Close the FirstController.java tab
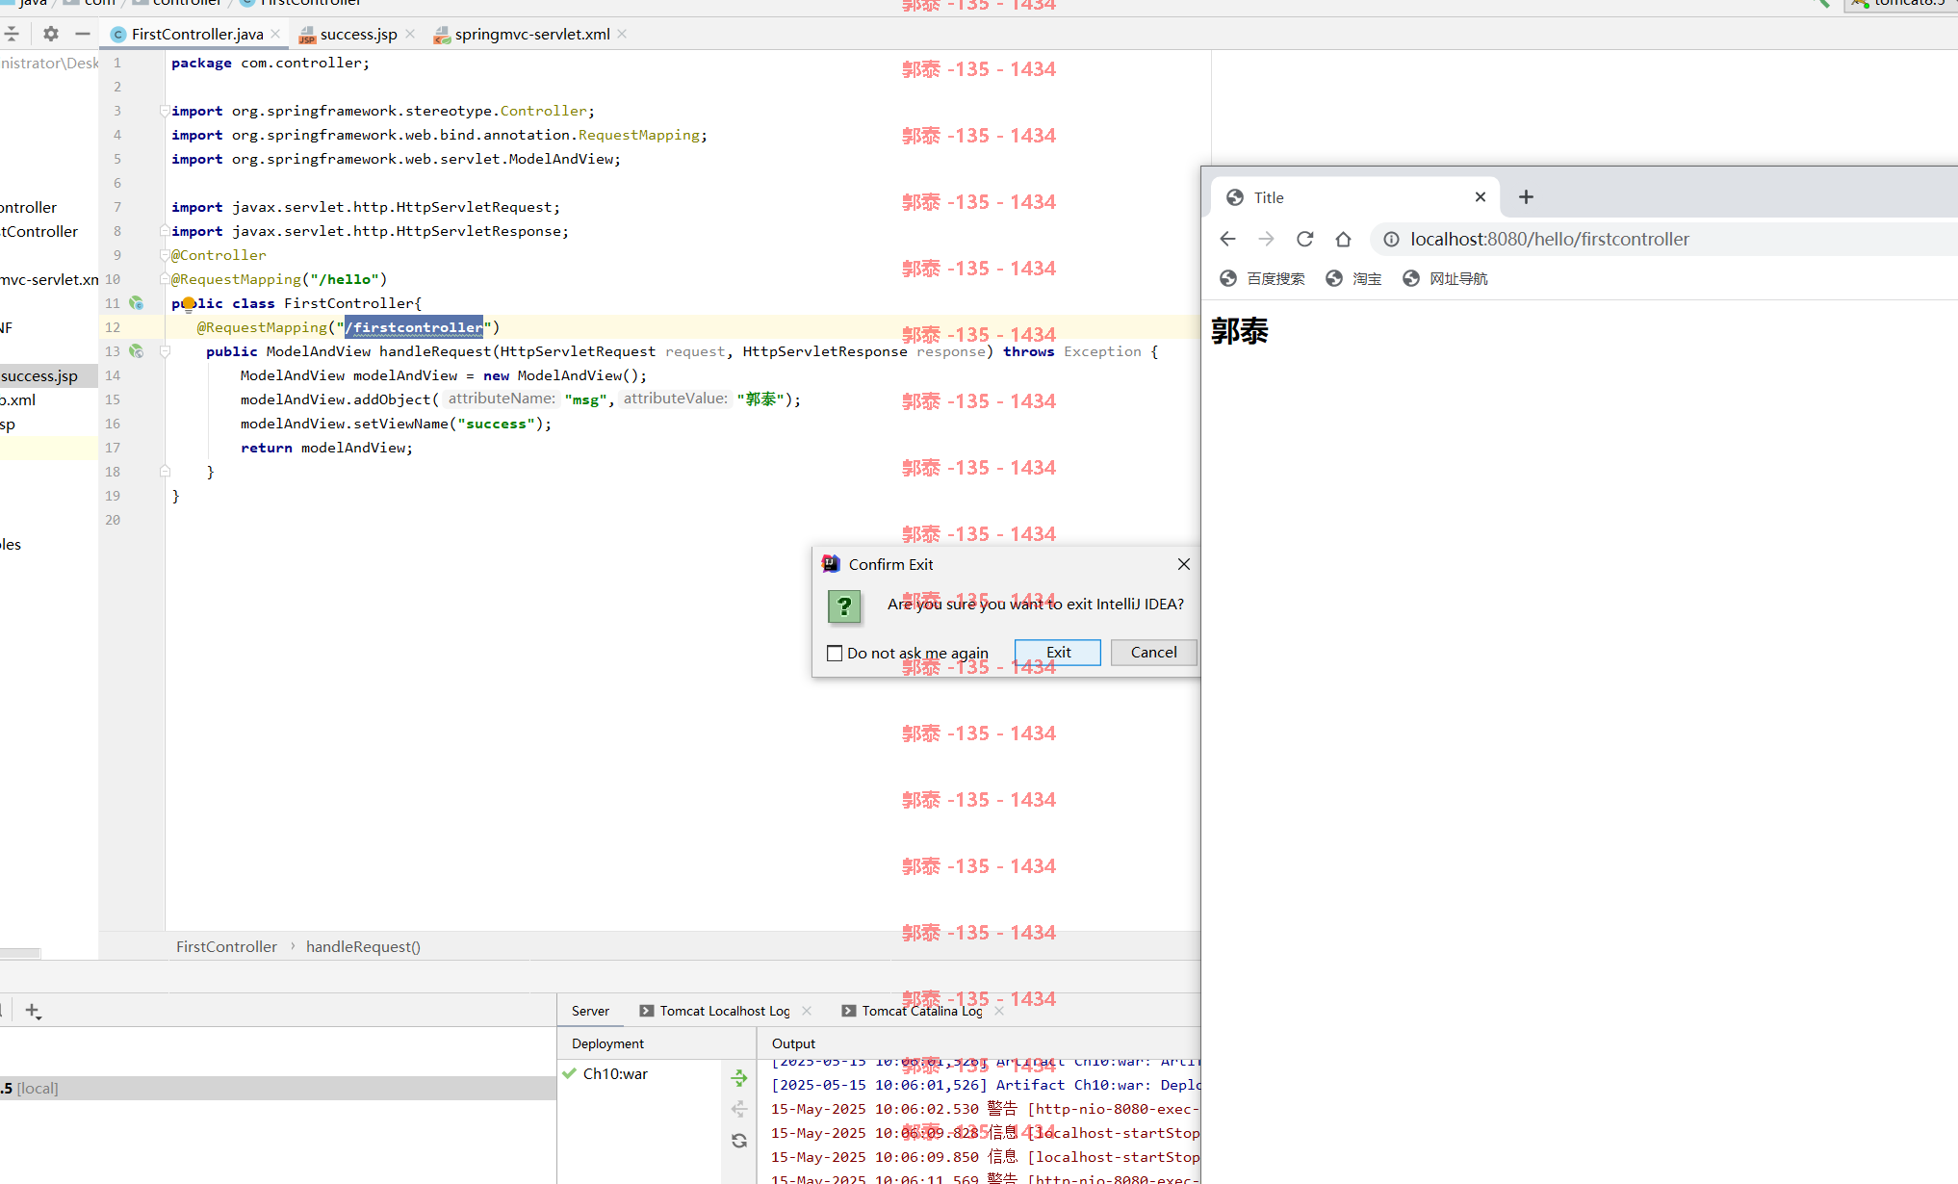Viewport: 1958px width, 1184px height. [x=275, y=34]
